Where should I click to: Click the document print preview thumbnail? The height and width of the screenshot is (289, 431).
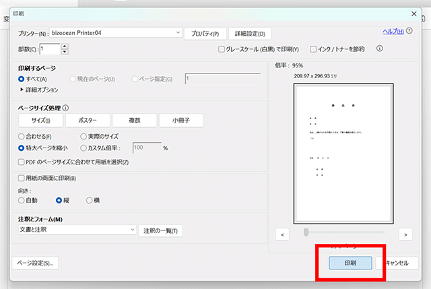[x=343, y=154]
